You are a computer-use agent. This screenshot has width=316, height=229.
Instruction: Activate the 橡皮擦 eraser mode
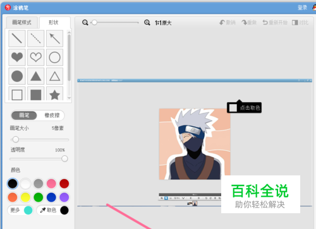pos(52,115)
